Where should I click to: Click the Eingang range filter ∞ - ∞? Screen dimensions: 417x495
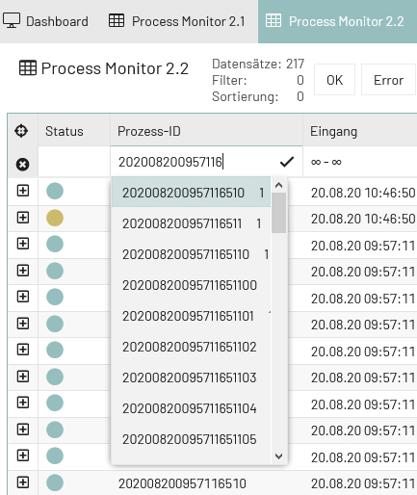click(360, 162)
